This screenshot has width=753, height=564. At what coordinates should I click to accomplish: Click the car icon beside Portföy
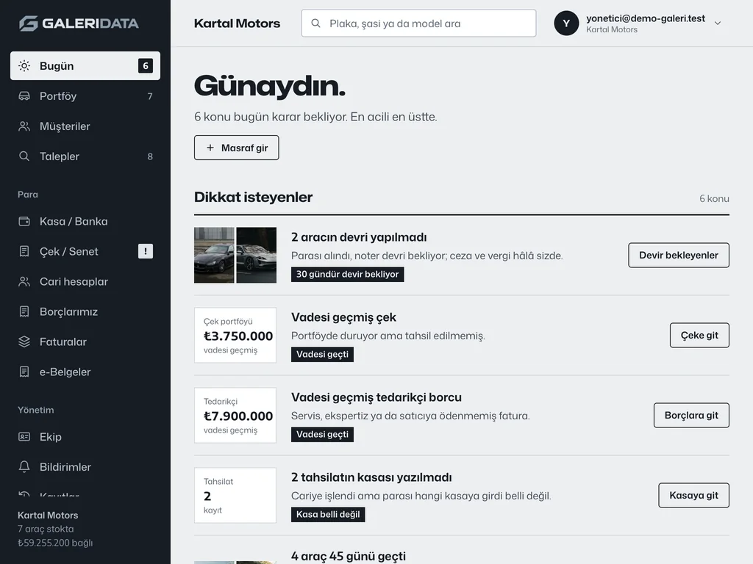coord(24,96)
